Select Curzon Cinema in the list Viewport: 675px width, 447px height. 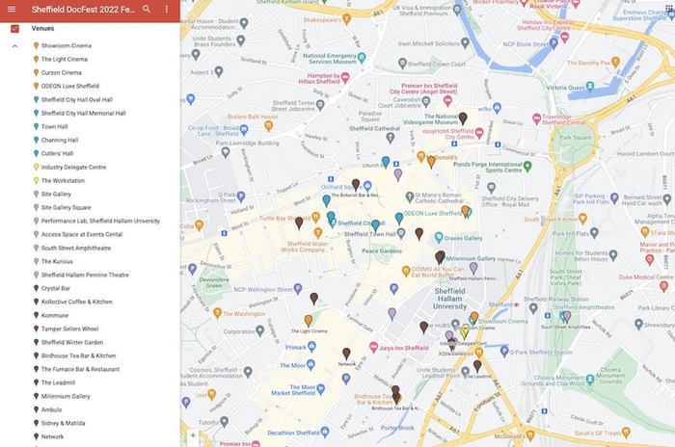click(x=62, y=72)
